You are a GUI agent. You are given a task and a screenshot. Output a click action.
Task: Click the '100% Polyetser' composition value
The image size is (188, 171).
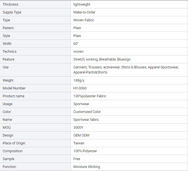[85, 151]
